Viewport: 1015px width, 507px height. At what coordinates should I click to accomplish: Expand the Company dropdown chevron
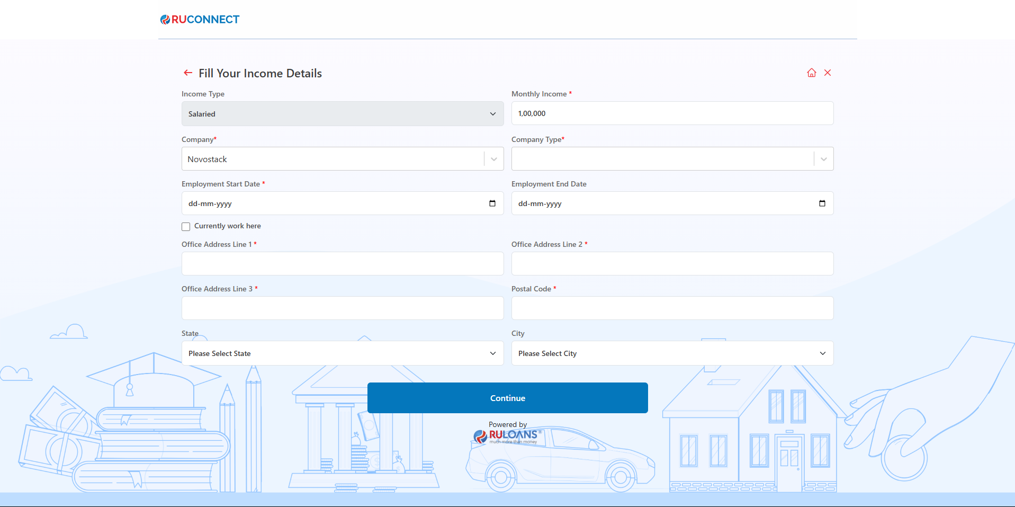pos(493,159)
